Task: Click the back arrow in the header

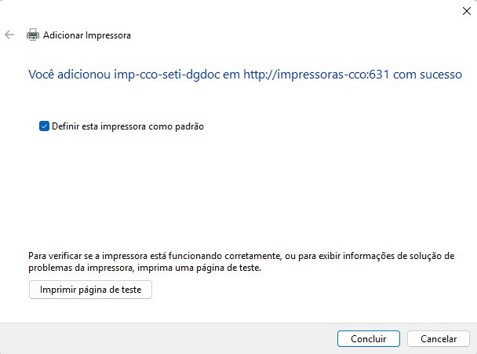Action: 9,35
